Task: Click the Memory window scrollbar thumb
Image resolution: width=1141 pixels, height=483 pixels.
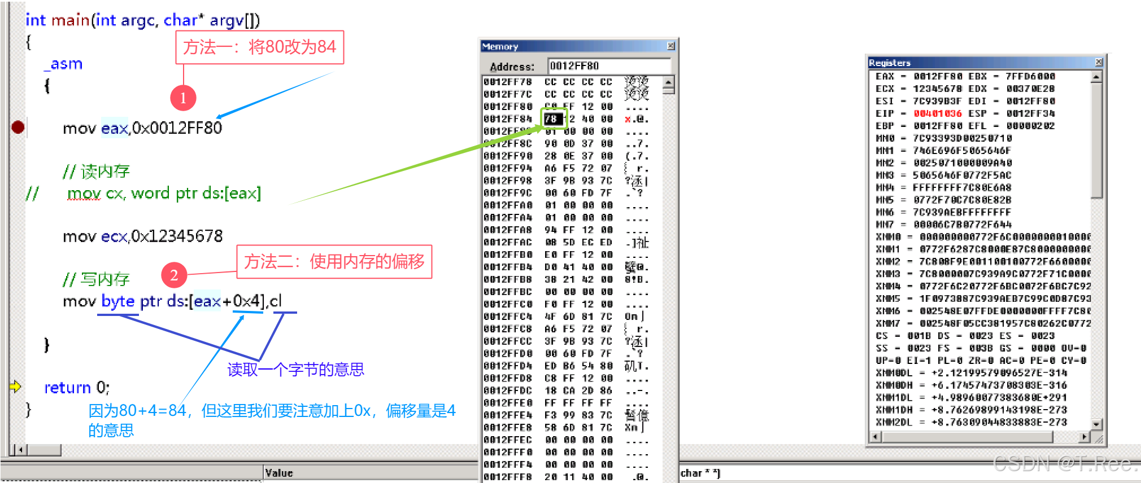Action: 669,91
